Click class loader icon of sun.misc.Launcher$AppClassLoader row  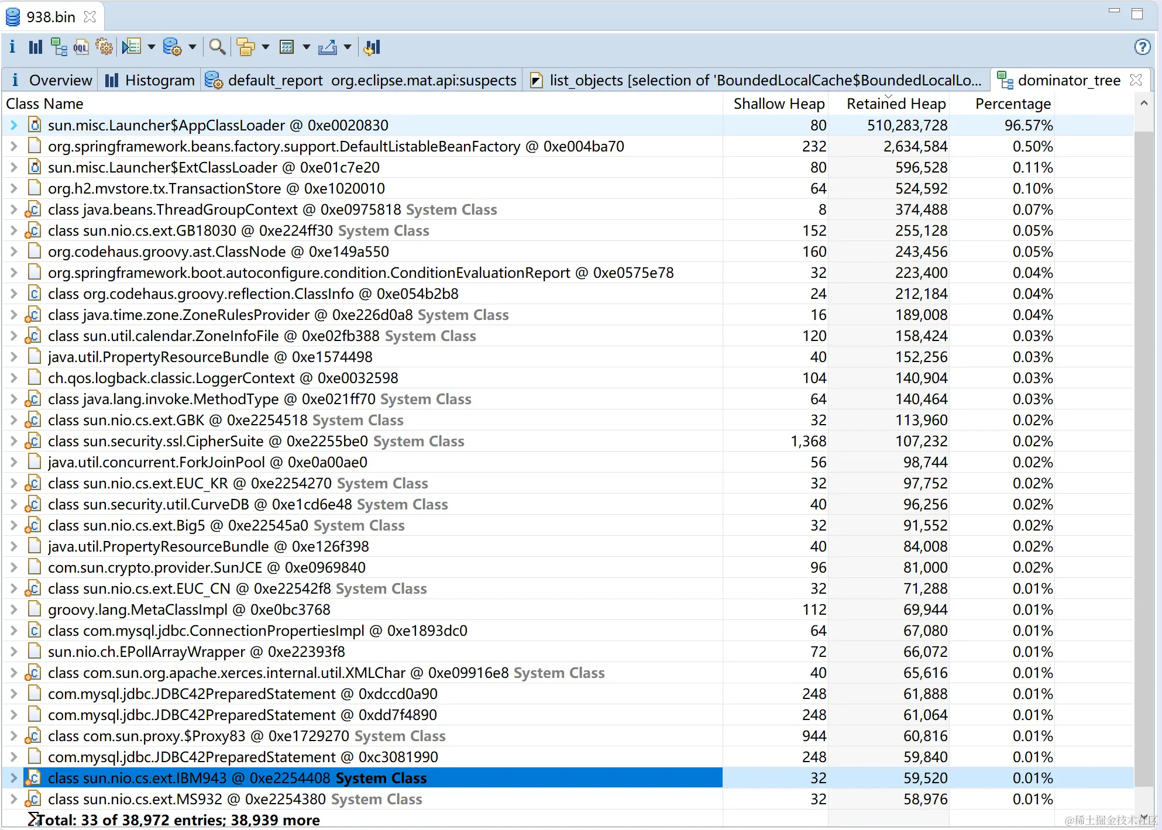coord(35,125)
